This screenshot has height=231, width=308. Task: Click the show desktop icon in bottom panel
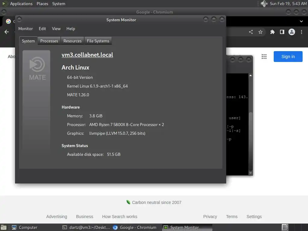coord(4,227)
